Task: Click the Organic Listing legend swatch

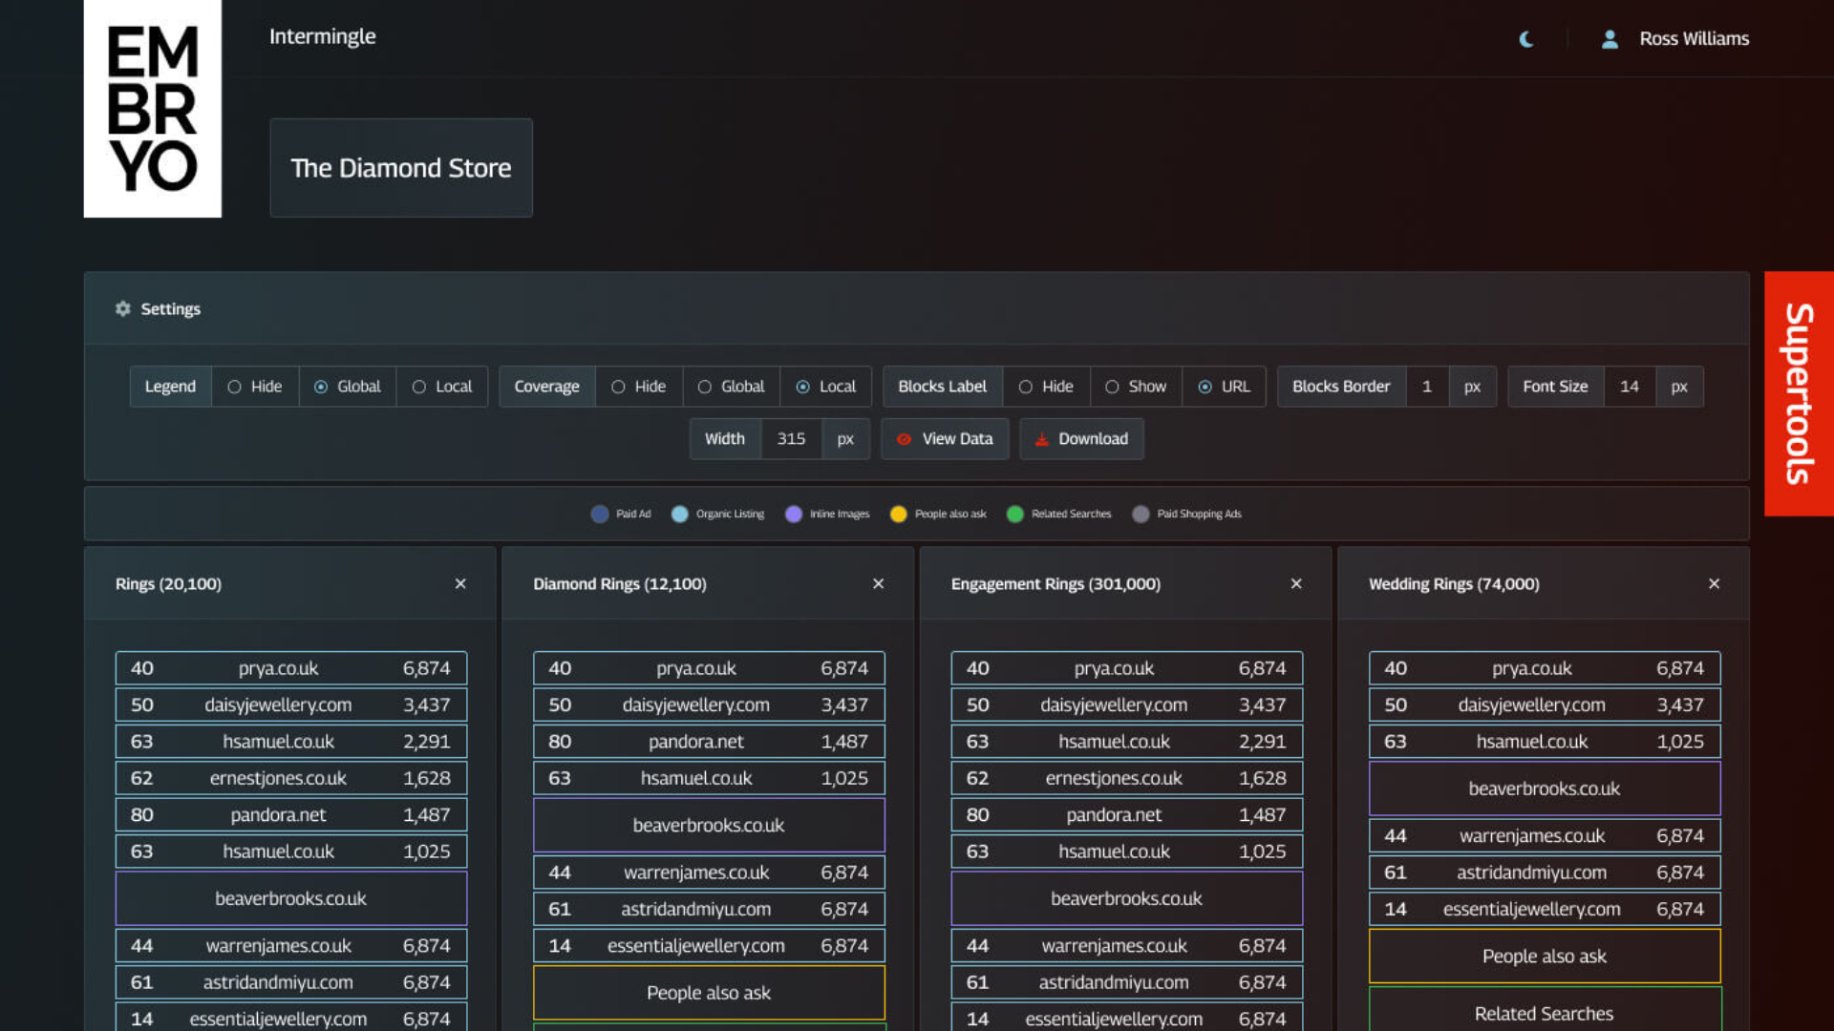Action: [679, 514]
